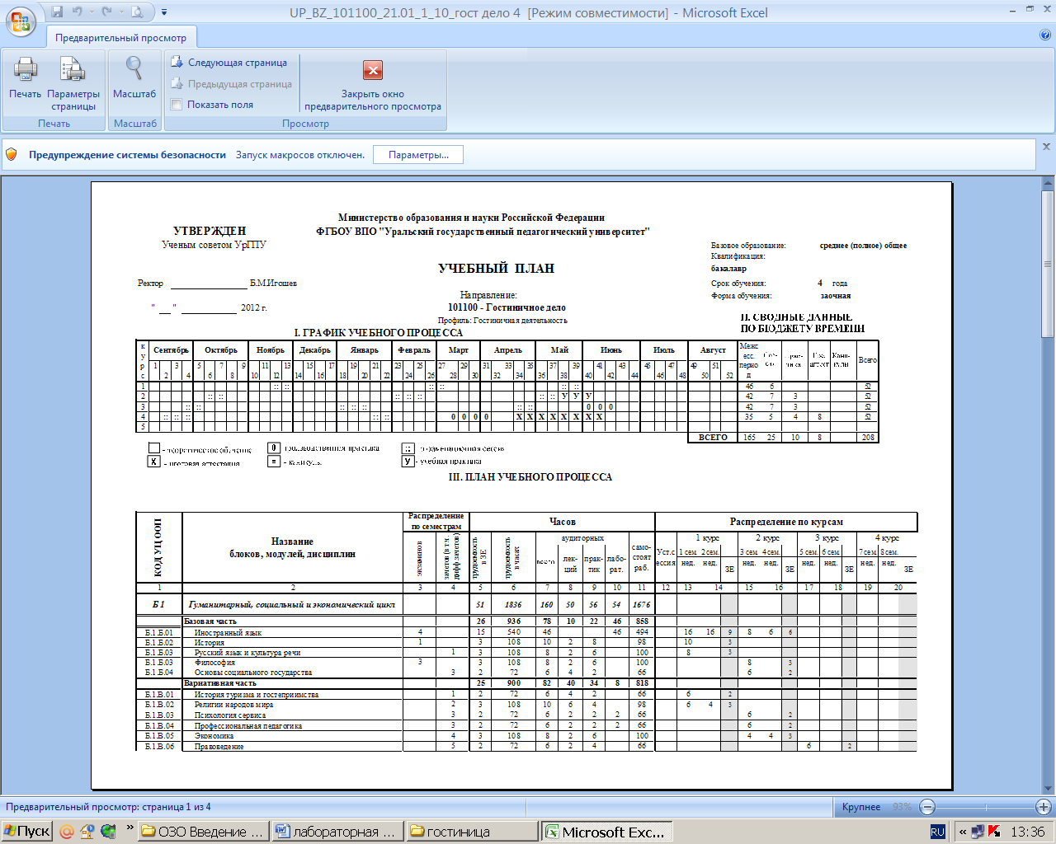Open the Undo history dropdown arrow
1056x844 pixels.
pyautogui.click(x=90, y=12)
